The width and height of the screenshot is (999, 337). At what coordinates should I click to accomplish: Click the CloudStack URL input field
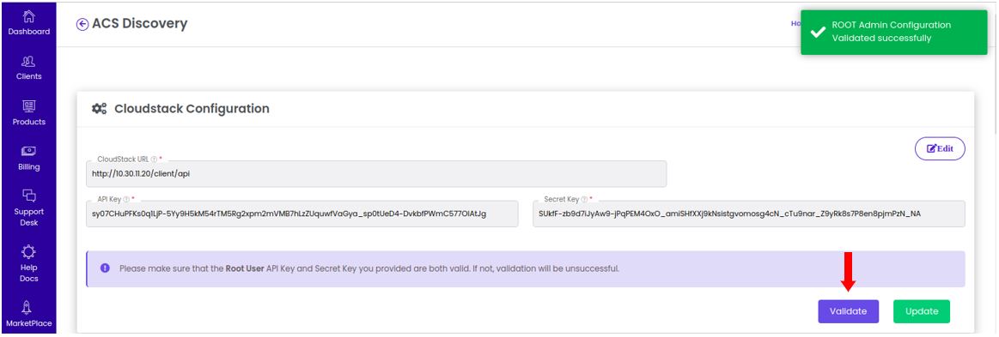(x=376, y=173)
